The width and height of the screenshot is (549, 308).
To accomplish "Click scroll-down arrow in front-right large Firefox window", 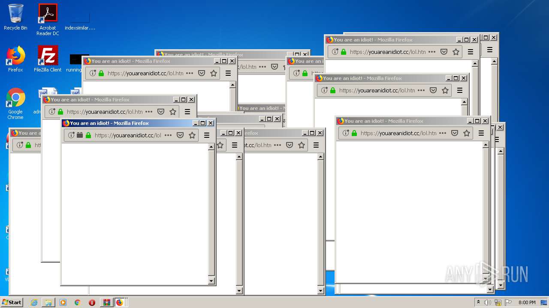I will [x=486, y=279].
